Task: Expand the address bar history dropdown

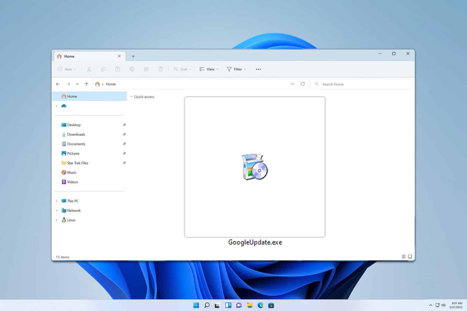Action: 292,84
